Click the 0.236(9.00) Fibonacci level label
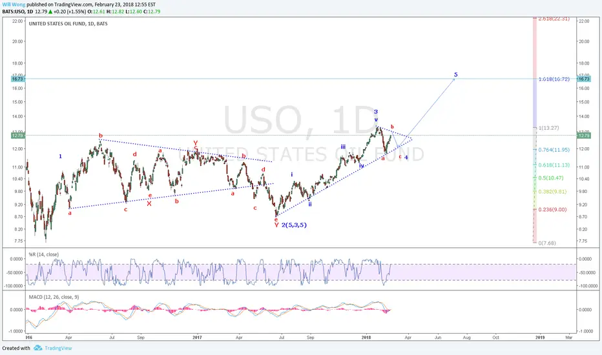Image resolution: width=602 pixels, height=355 pixels. (x=552, y=210)
